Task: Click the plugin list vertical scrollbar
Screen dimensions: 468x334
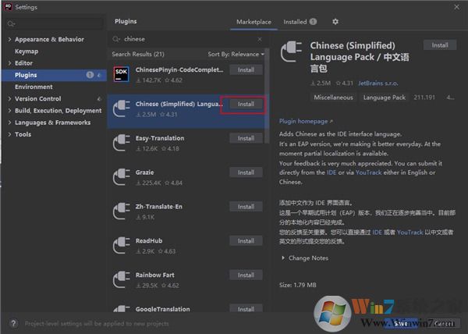Action: (x=267, y=95)
